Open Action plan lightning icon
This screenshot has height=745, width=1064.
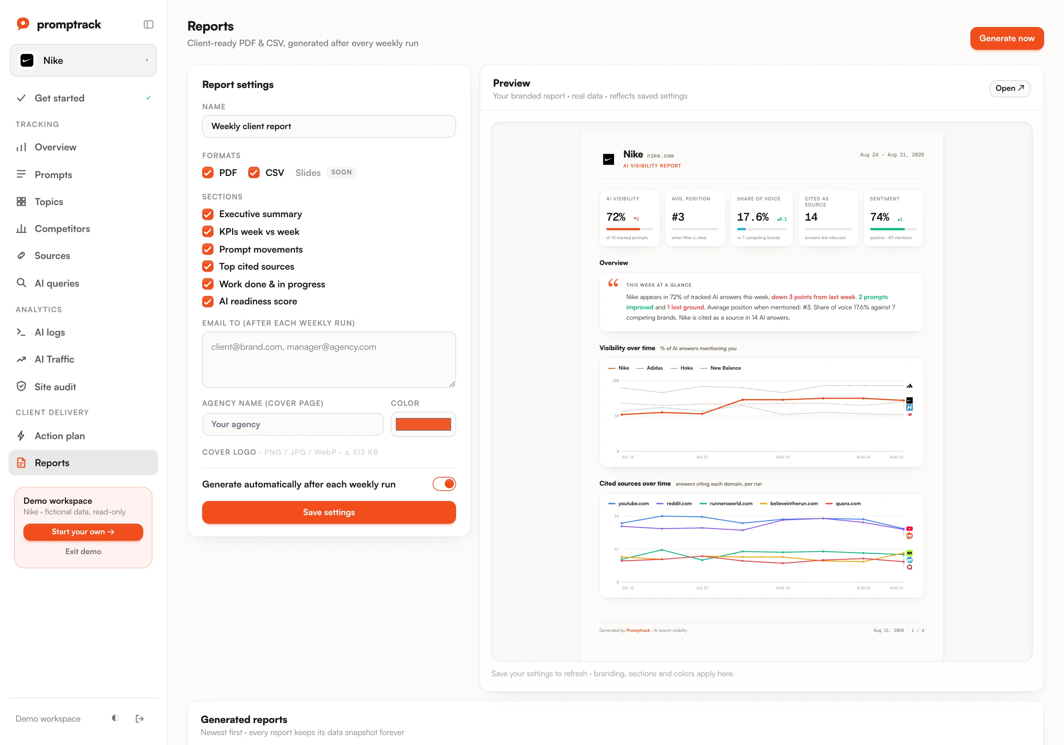coord(21,436)
